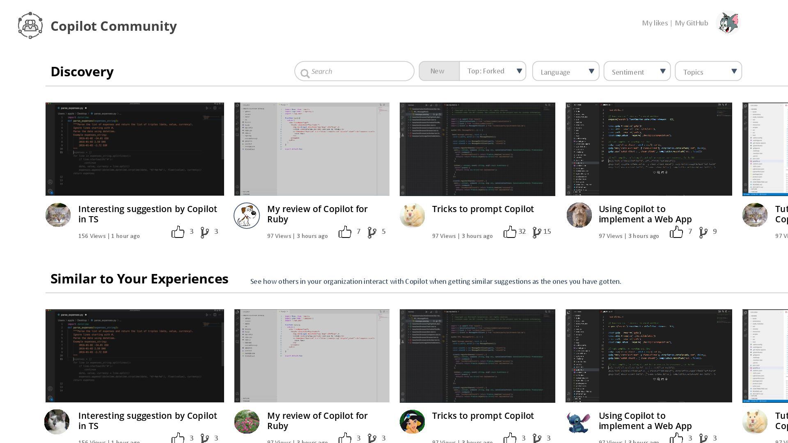Image resolution: width=788 pixels, height=443 pixels.
Task: Click thumbs-up on "Tricks to prompt Copilot" in Discovery
Action: (x=510, y=232)
